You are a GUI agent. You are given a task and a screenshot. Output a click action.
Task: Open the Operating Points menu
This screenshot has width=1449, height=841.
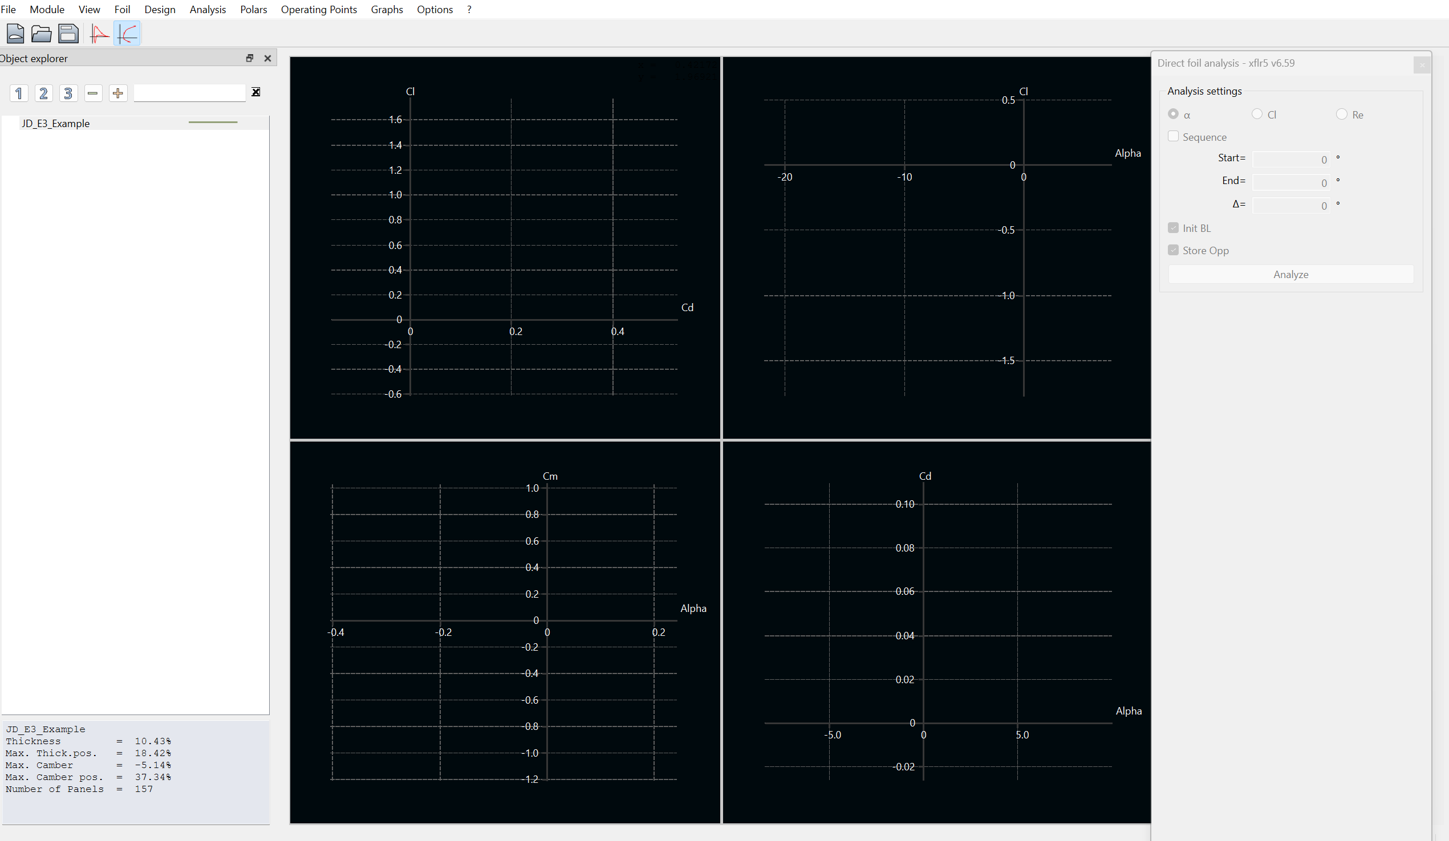pyautogui.click(x=319, y=9)
